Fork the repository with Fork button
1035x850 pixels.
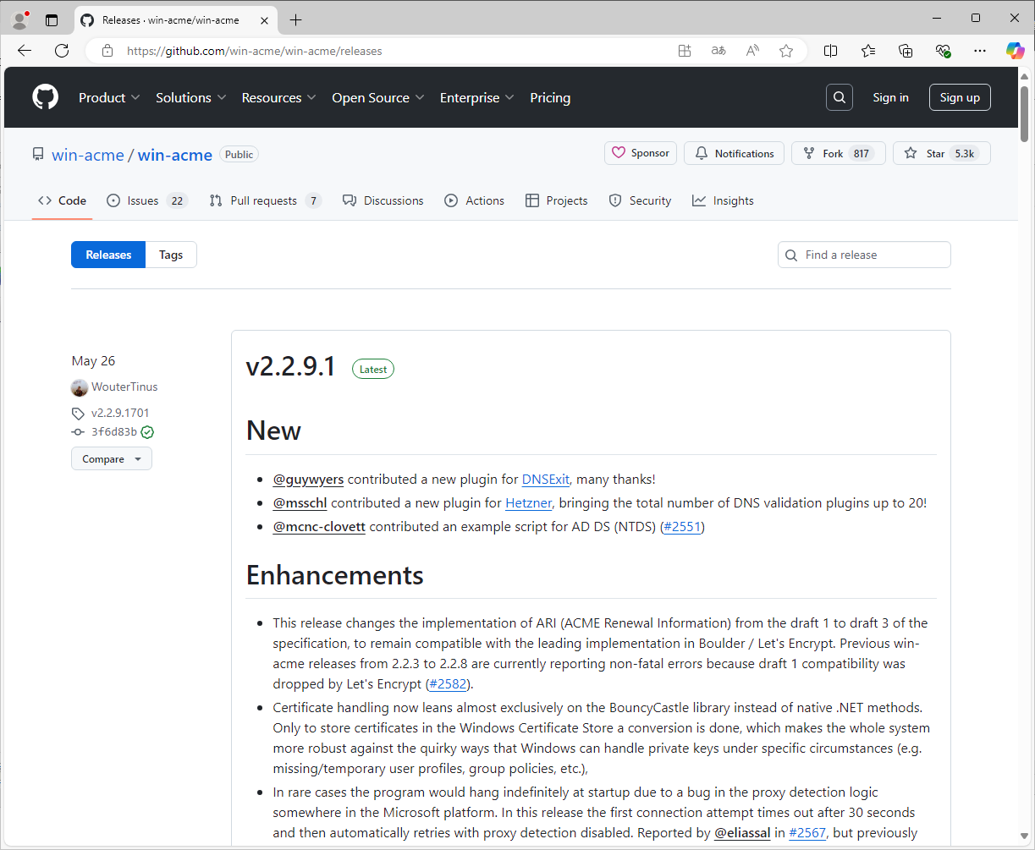839,153
